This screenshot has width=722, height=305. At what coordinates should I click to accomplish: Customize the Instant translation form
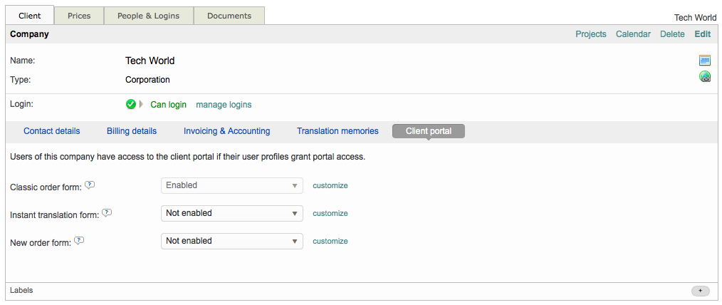pos(330,213)
